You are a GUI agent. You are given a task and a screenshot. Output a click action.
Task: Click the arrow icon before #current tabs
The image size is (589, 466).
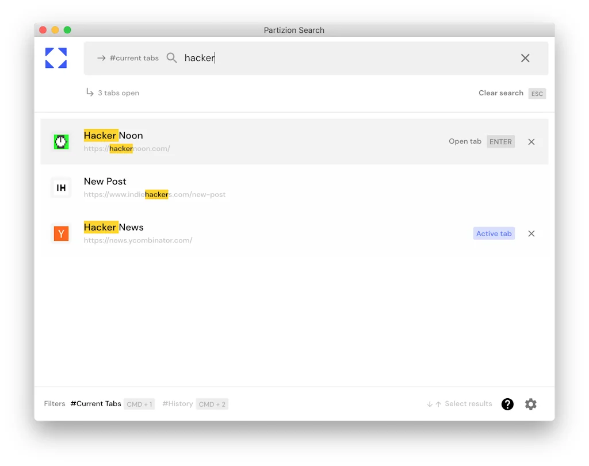(x=101, y=58)
